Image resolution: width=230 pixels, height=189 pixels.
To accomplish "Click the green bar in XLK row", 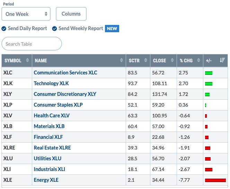I will [x=209, y=84].
